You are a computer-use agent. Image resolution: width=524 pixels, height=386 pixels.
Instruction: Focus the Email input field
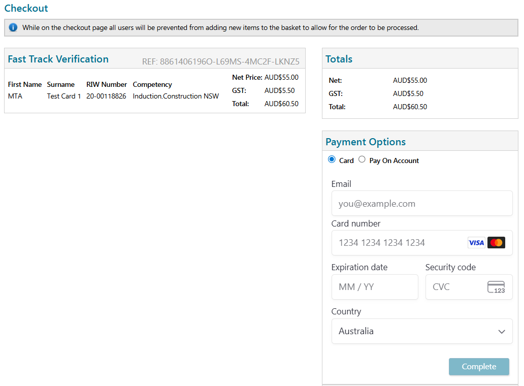421,204
